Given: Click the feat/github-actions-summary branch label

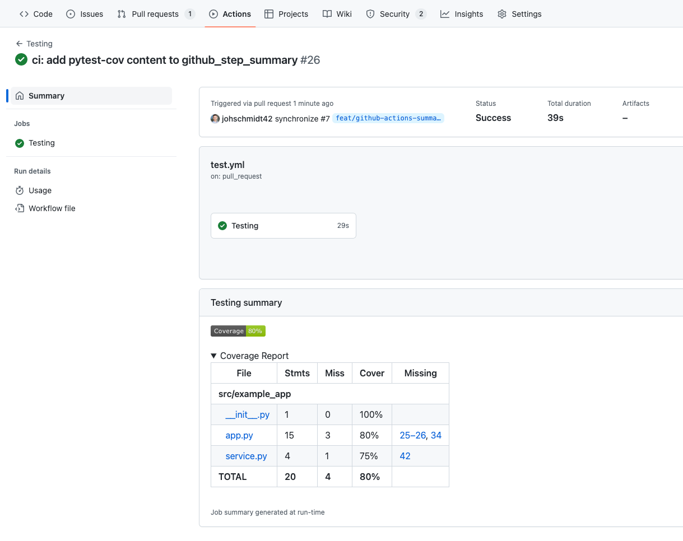Looking at the screenshot, I should point(388,118).
